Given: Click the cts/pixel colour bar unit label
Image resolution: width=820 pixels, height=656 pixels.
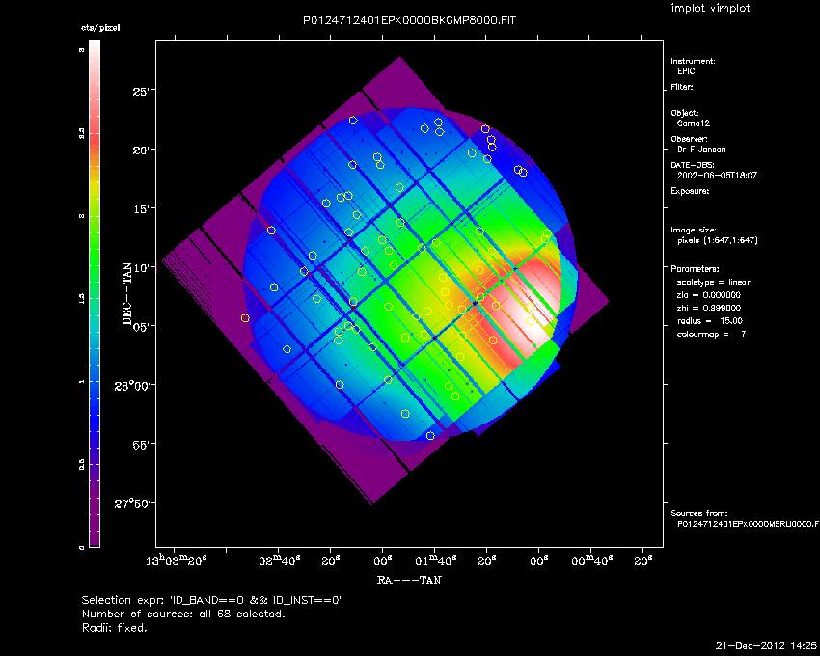Looking at the screenshot, I should coord(100,28).
